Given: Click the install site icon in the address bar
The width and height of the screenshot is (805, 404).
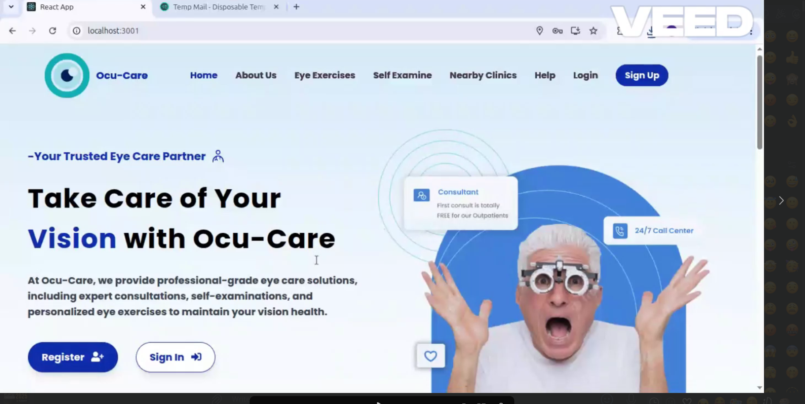Looking at the screenshot, I should [x=575, y=30].
